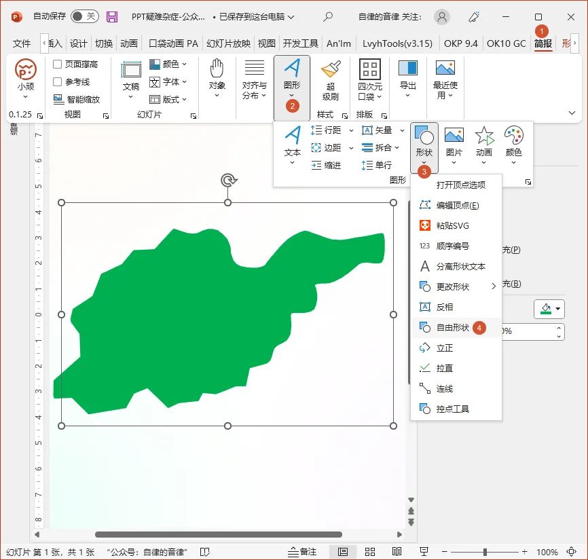Open the 文本 text tool in 图形 panel
This screenshot has height=560, width=588.
tap(293, 145)
